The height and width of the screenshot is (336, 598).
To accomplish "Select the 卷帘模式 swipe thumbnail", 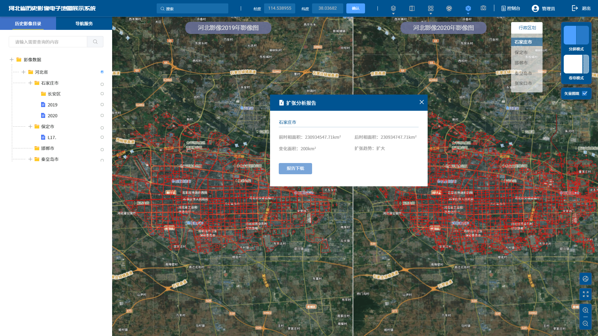I will (x=576, y=64).
